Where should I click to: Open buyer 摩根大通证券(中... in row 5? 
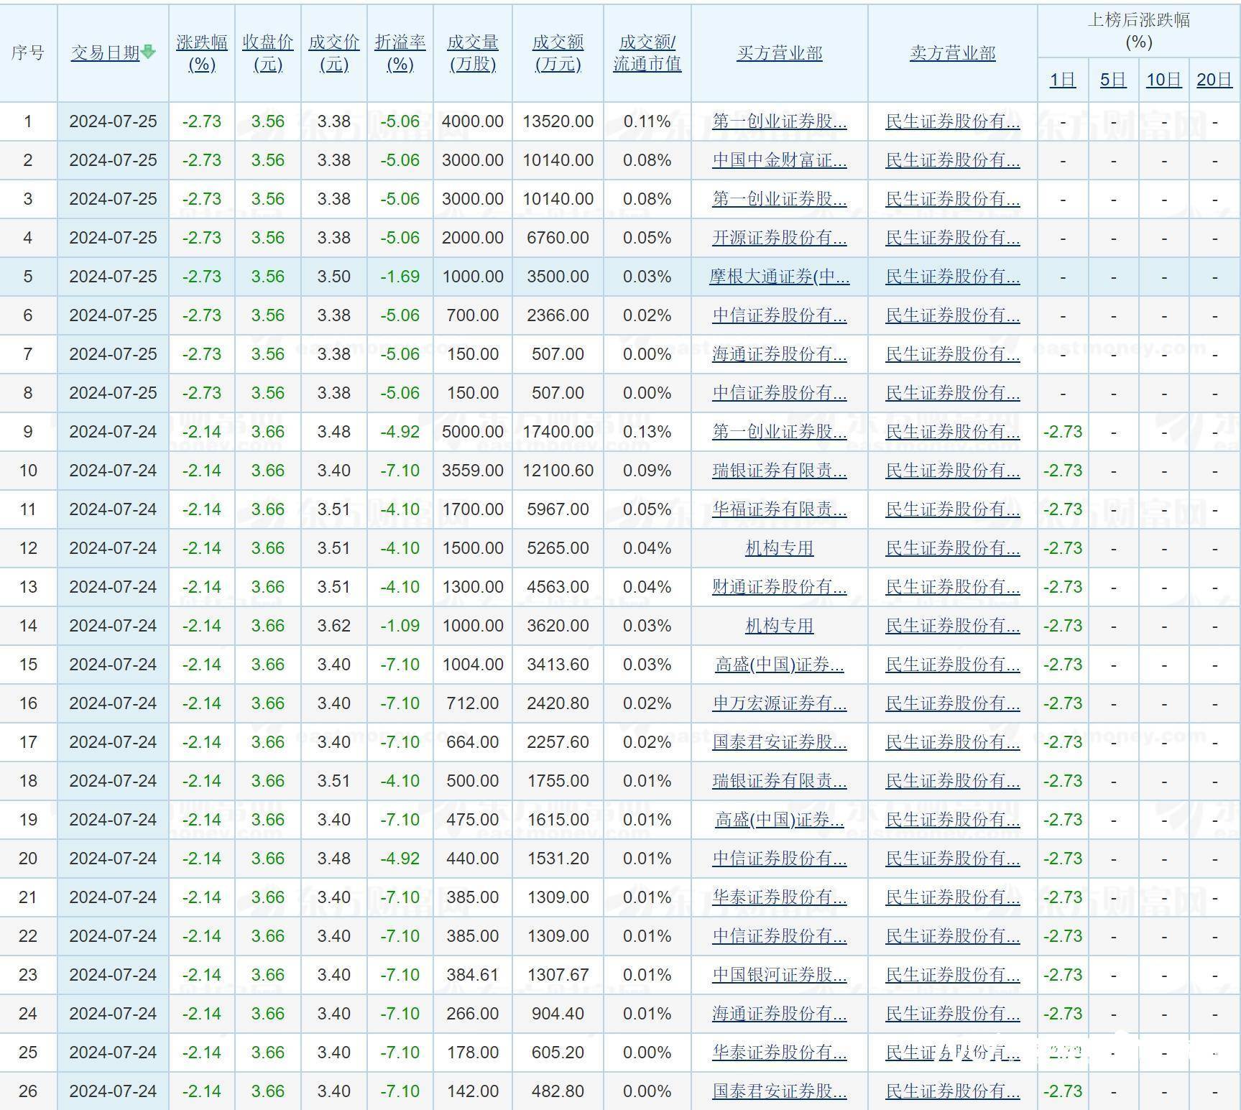tap(780, 277)
